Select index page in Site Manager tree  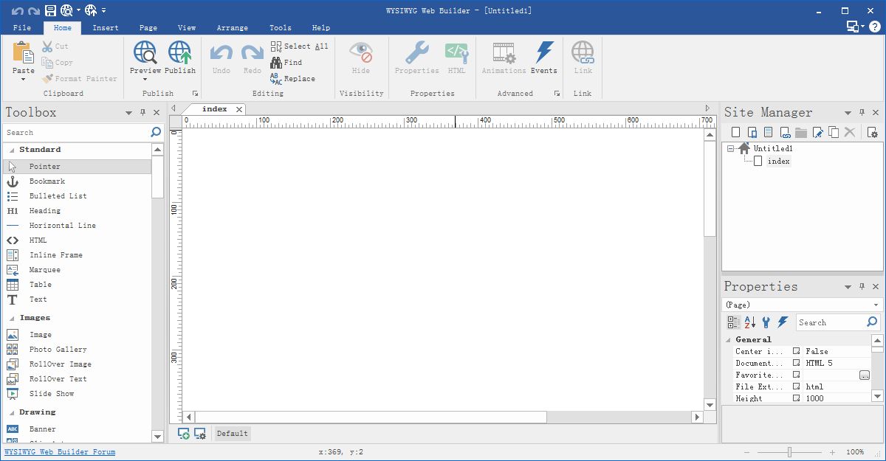click(x=779, y=162)
